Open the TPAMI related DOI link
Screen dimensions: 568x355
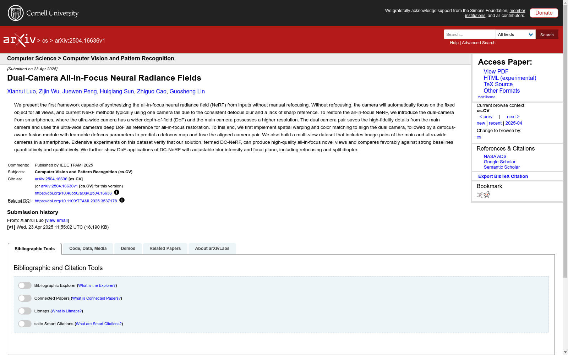76,201
